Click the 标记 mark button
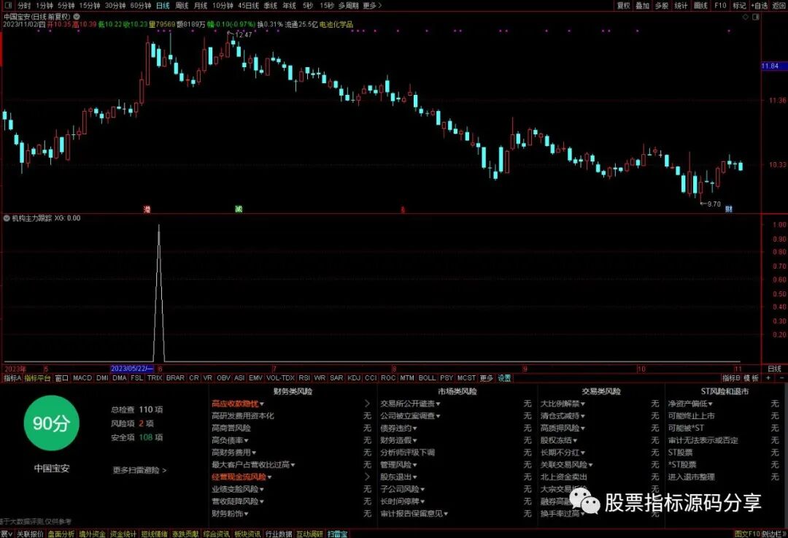 point(739,6)
